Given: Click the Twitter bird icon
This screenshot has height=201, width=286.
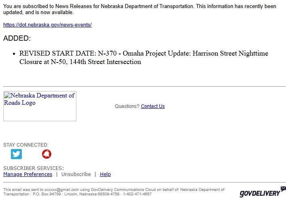Looking at the screenshot, I should point(16,154).
